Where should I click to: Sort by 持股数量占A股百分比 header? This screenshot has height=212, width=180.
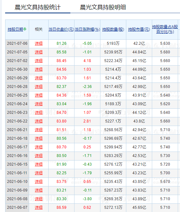pyautogui.click(x=165, y=29)
